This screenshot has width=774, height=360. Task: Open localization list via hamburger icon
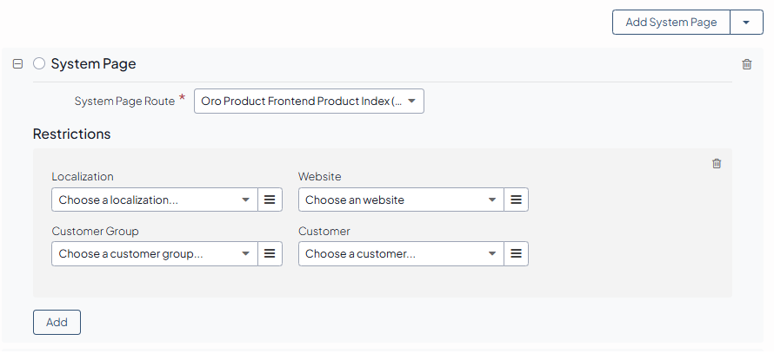270,200
